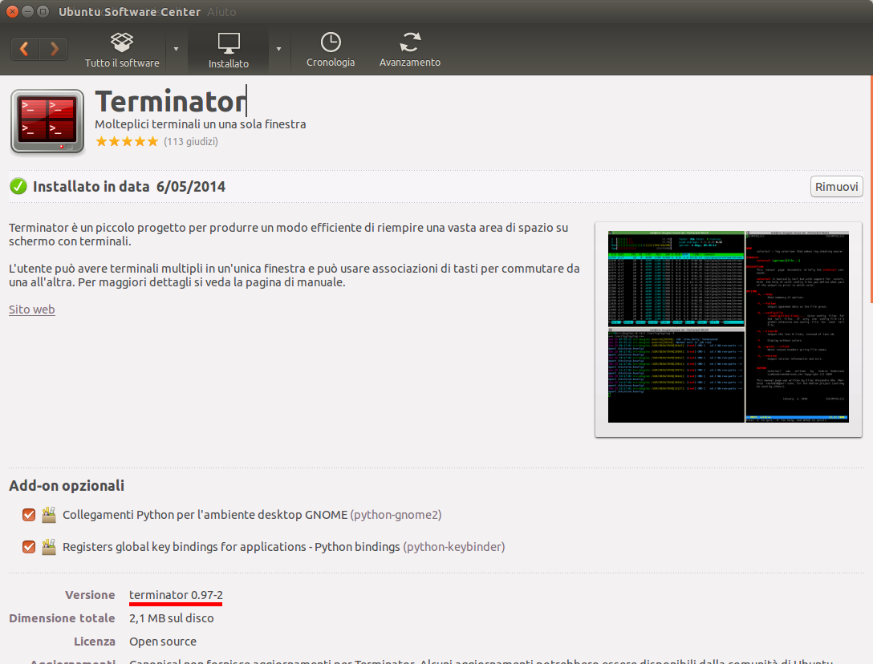This screenshot has height=664, width=873.
Task: Click the Terminator application icon
Action: point(47,122)
